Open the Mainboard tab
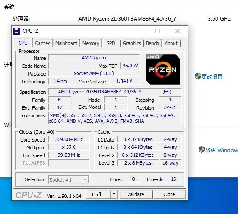238x214 pixels. point(66,43)
